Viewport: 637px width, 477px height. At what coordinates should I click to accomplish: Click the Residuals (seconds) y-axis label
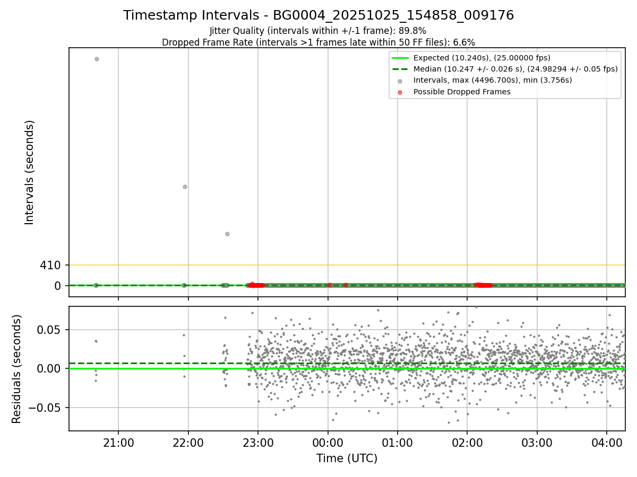(x=17, y=369)
